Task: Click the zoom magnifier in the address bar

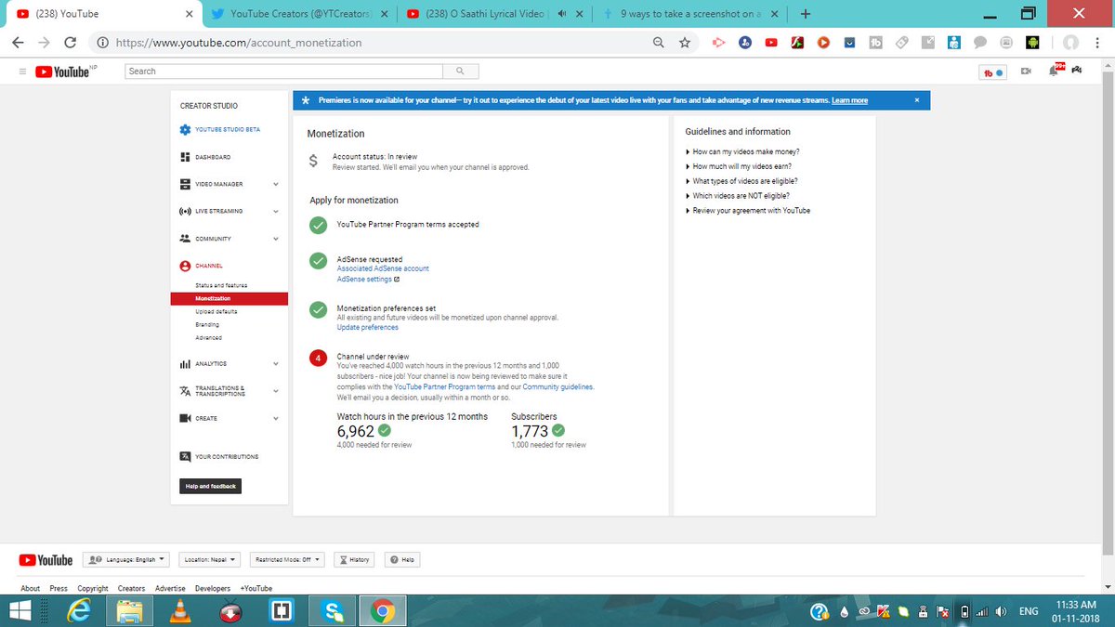Action: pos(659,43)
